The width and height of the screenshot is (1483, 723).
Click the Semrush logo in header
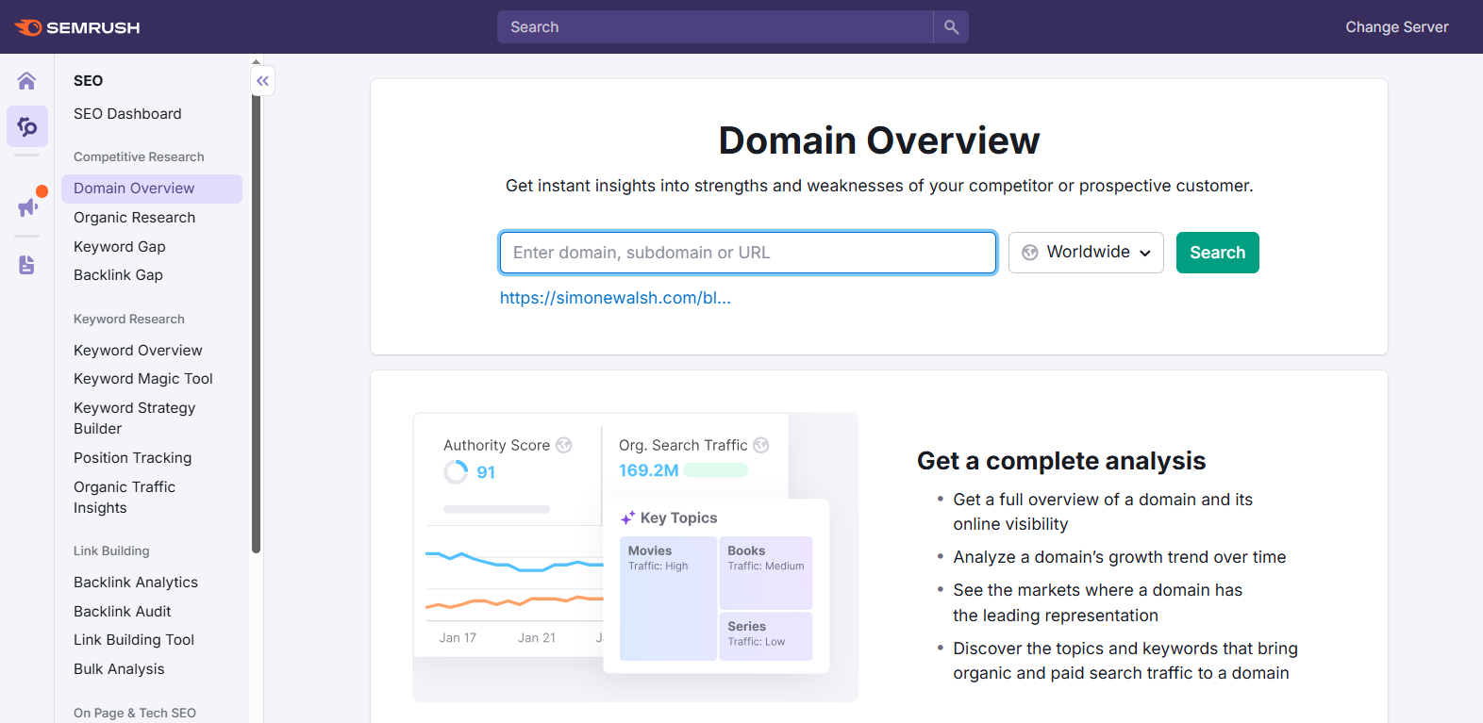(77, 27)
